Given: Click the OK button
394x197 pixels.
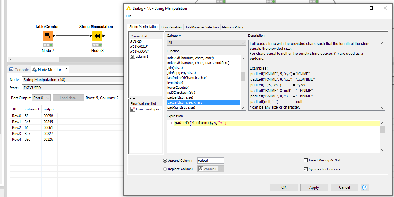Looking at the screenshot, I should click(x=284, y=187).
